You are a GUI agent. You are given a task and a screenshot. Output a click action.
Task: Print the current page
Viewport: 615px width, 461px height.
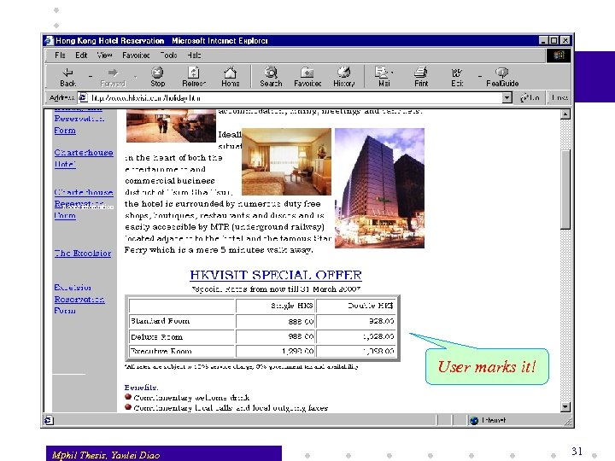[421, 77]
